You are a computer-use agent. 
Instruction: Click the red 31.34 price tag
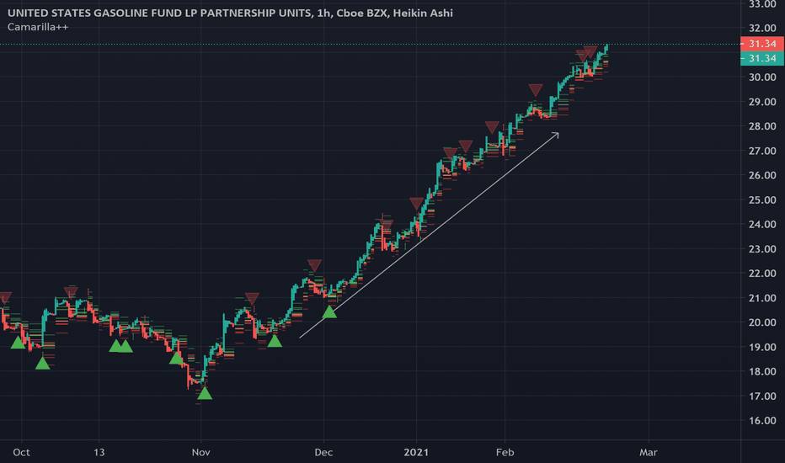coord(762,44)
